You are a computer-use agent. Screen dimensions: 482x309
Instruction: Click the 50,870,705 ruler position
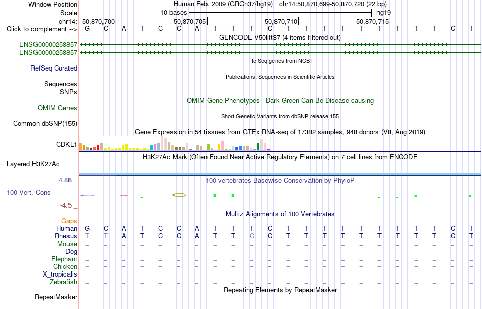190,21
